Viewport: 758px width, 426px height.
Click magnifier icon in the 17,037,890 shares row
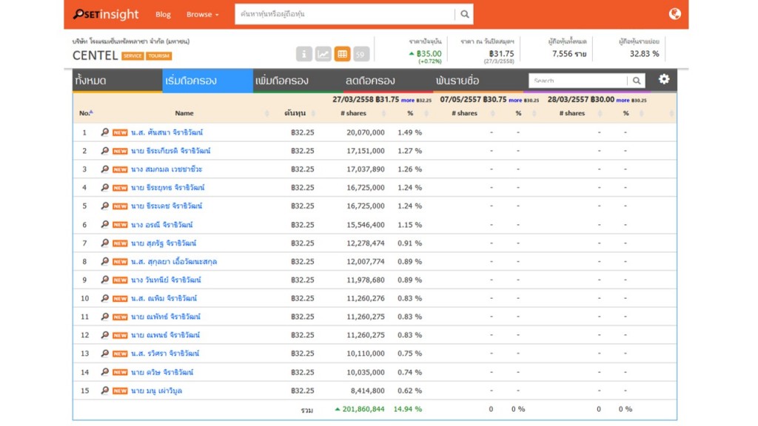105,169
